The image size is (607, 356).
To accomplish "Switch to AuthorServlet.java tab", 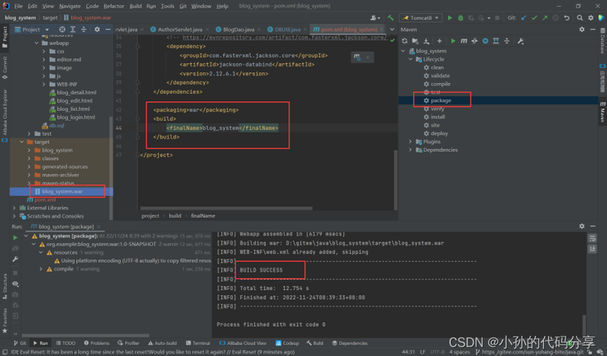I will 180,29.
